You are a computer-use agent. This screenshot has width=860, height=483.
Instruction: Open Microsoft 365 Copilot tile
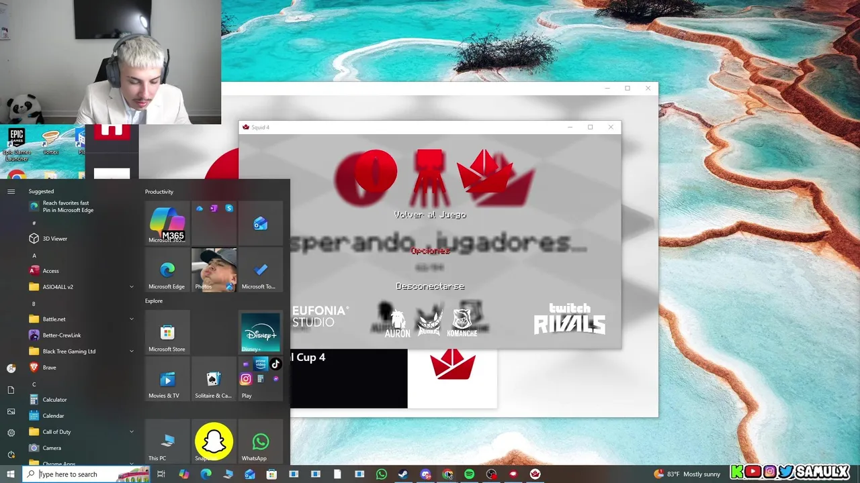pos(167,223)
